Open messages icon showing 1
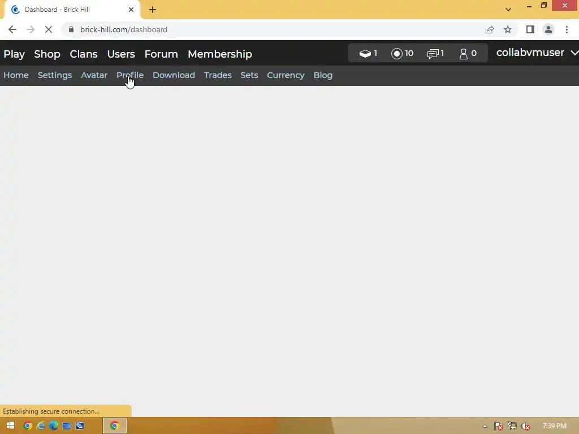The width and height of the screenshot is (579, 434). pyautogui.click(x=435, y=54)
